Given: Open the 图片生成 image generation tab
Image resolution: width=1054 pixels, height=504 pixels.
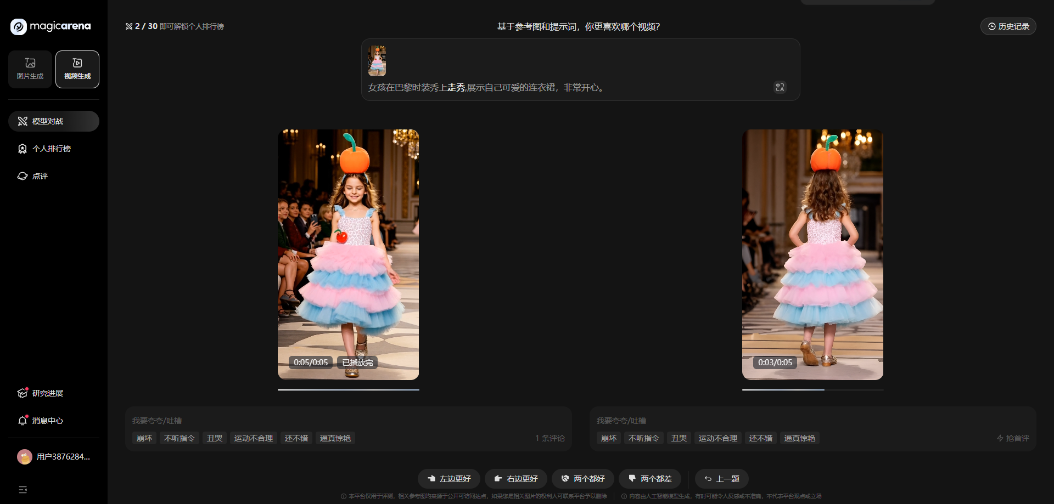Looking at the screenshot, I should pyautogui.click(x=30, y=69).
